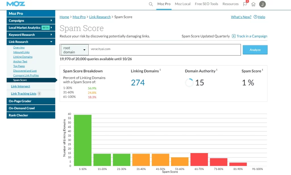The height and width of the screenshot is (175, 291).
Task: Click the Domain Authority progress ring
Action: (189, 83)
